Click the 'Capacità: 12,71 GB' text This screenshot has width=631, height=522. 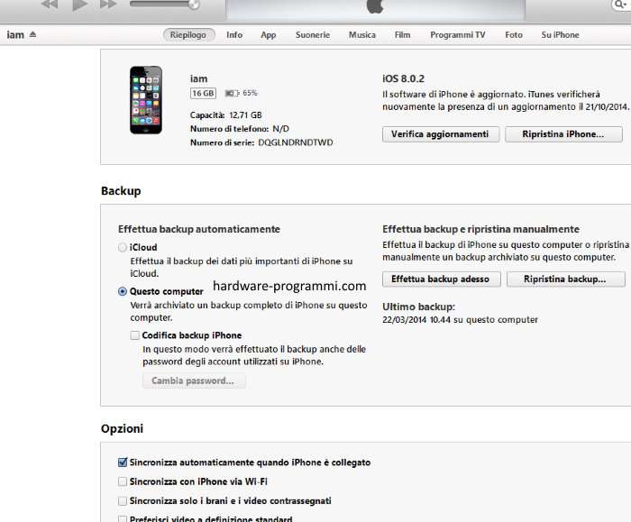[225, 115]
